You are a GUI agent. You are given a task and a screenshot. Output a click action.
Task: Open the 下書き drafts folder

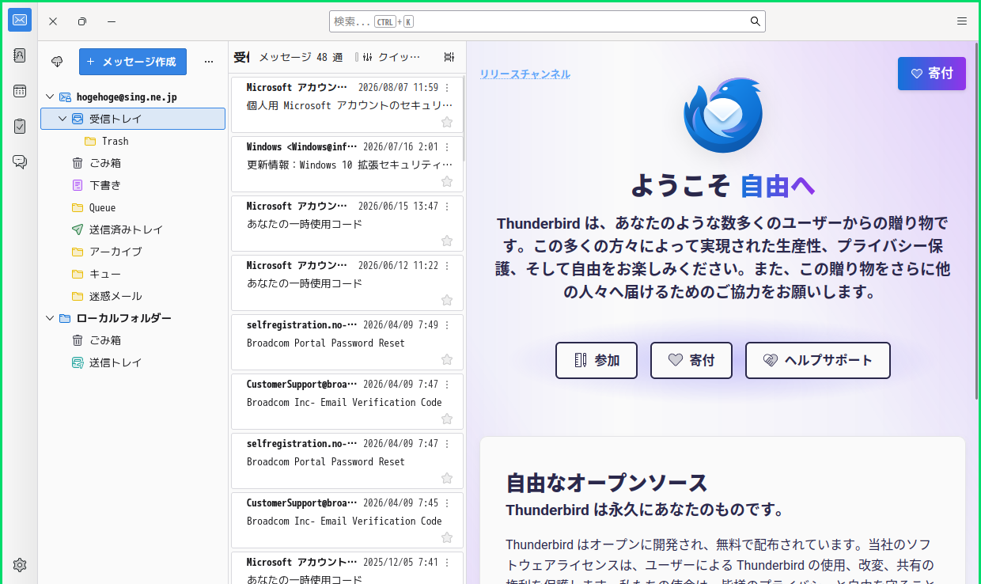(x=133, y=185)
